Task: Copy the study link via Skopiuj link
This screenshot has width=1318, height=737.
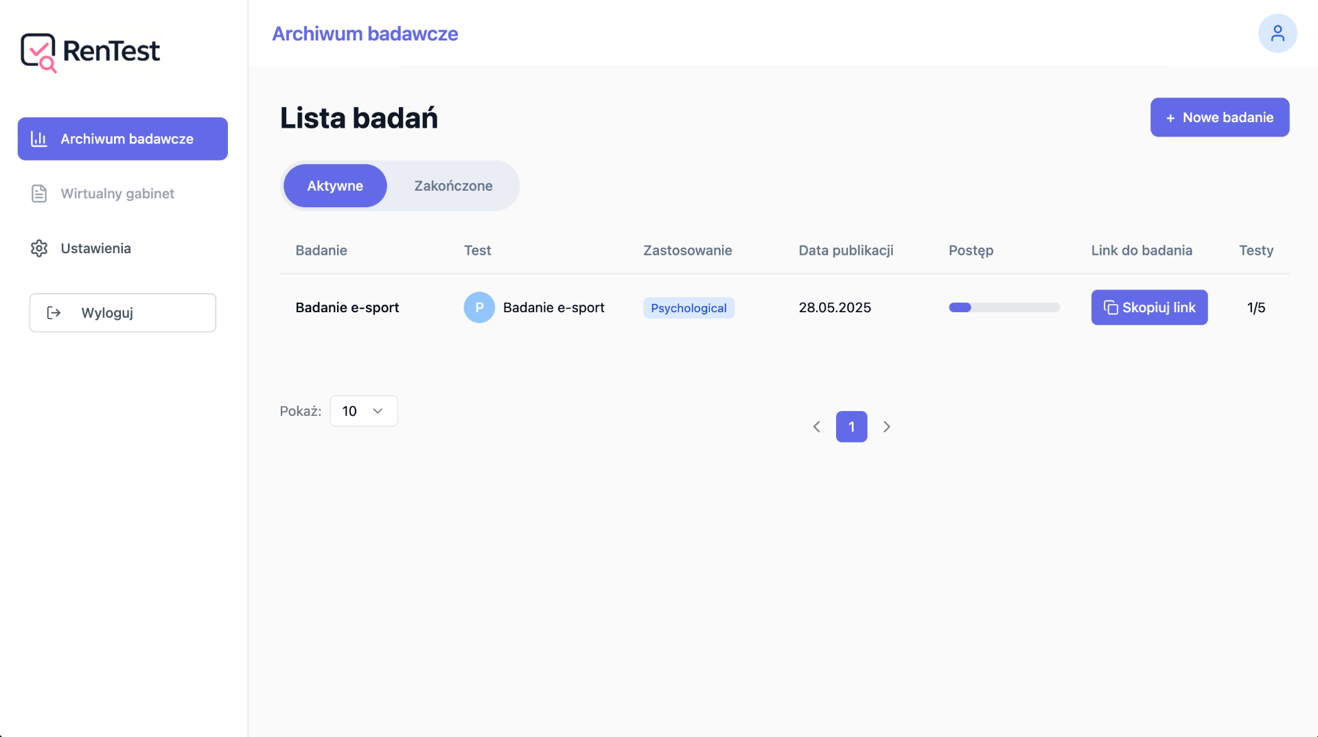Action: (1149, 307)
